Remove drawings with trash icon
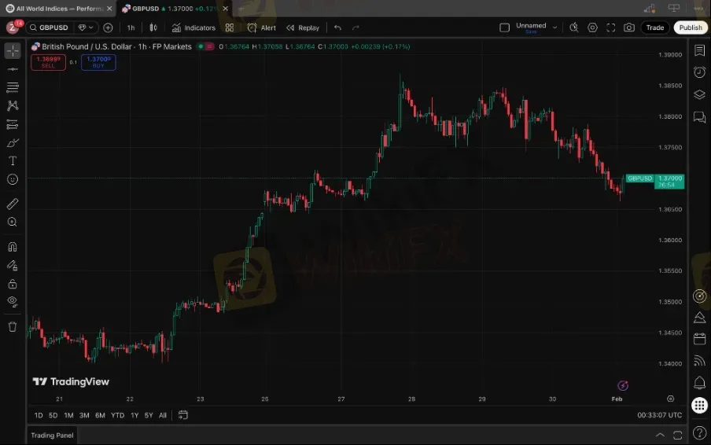Image resolution: width=711 pixels, height=445 pixels. [x=13, y=327]
